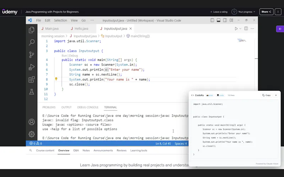
Task: Open the Extensions view
Action: [x=32, y=79]
